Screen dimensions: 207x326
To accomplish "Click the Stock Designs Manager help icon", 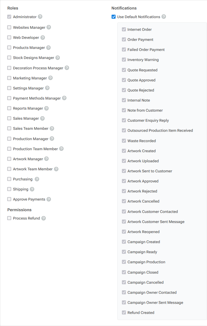I will click(57, 58).
